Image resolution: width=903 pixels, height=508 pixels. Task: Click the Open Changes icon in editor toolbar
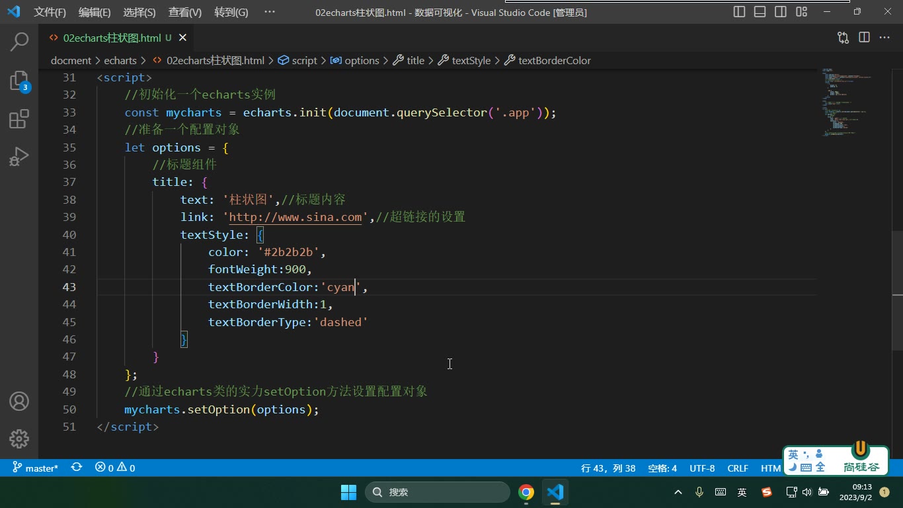coord(843,38)
